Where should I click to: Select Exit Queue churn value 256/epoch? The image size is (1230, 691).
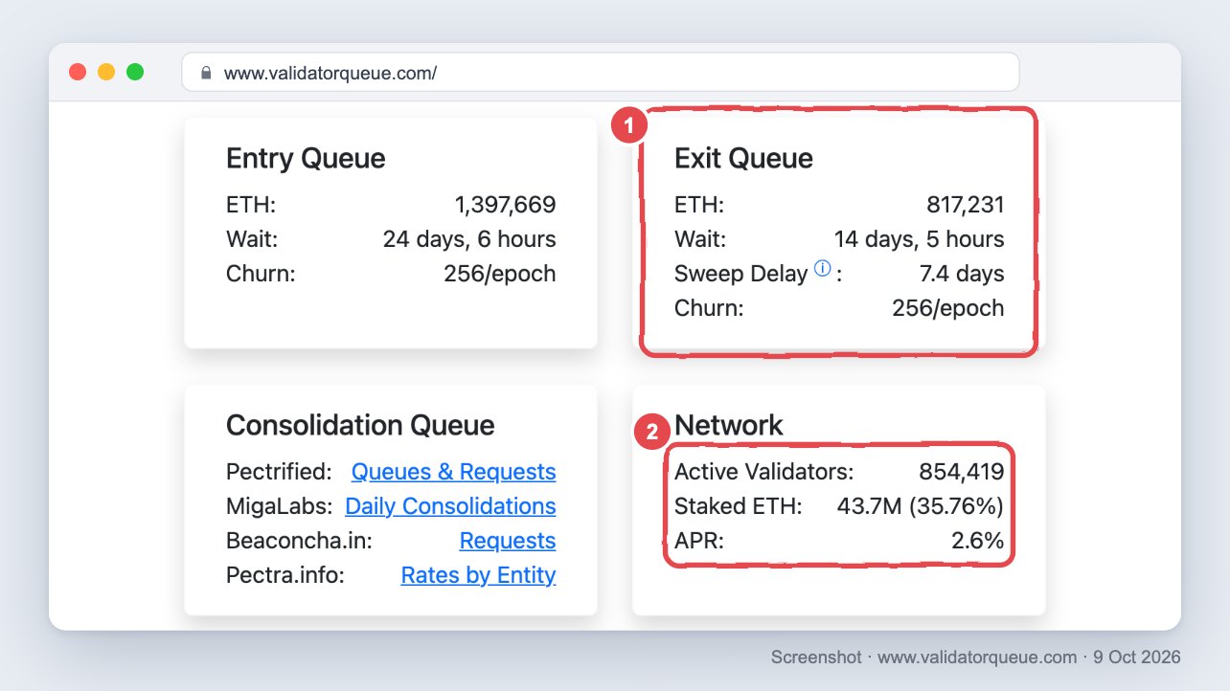pyautogui.click(x=948, y=308)
